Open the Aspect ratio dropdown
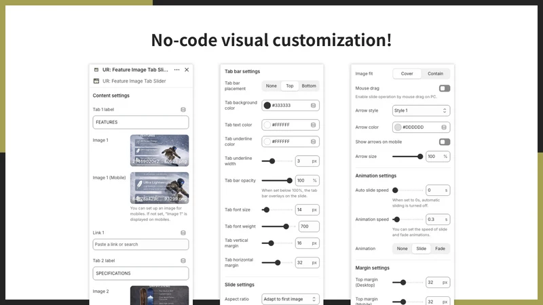 pyautogui.click(x=291, y=299)
